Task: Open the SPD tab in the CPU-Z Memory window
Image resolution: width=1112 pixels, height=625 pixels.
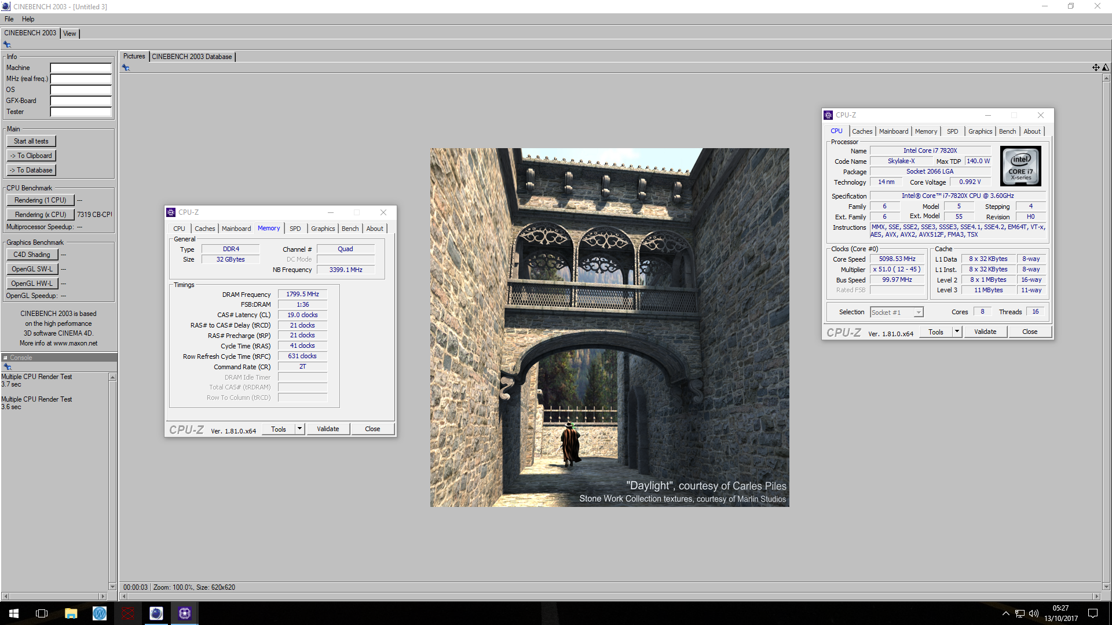Action: (295, 229)
